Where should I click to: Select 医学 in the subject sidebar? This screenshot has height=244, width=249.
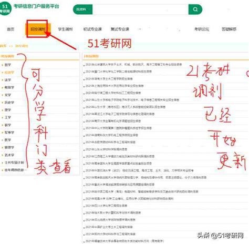[x=8, y=140]
